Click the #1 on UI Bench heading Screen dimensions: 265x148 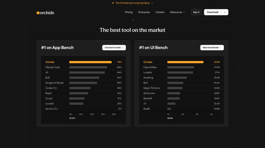click(153, 48)
